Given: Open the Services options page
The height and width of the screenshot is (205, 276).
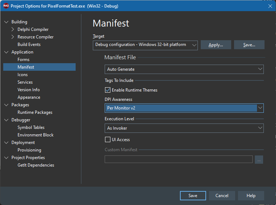Looking at the screenshot, I should pyautogui.click(x=25, y=82).
